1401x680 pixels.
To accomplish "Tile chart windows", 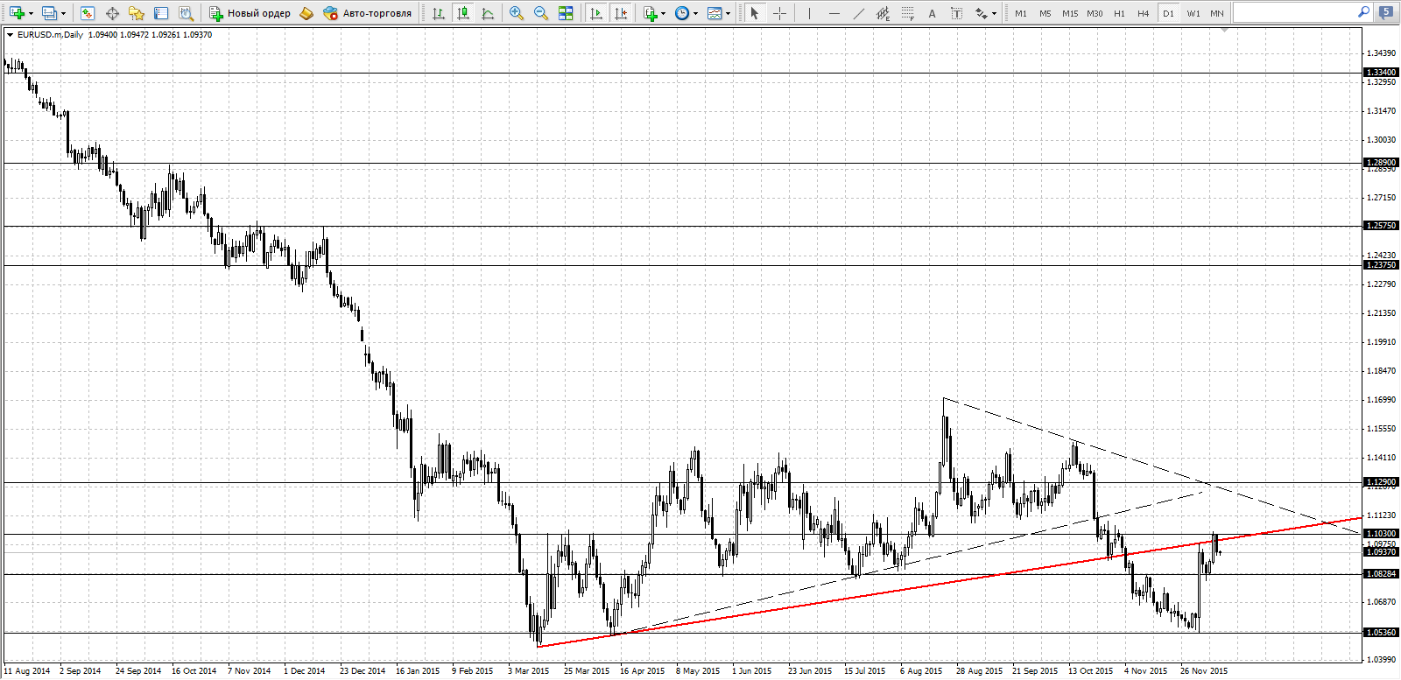I will [x=566, y=13].
